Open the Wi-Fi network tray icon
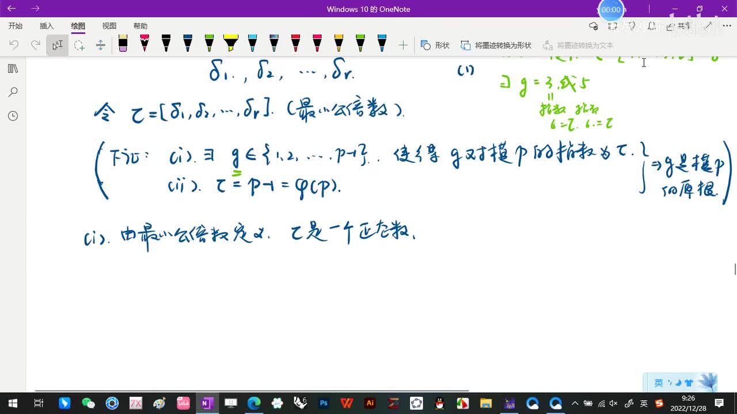This screenshot has height=414, width=737. pyautogui.click(x=601, y=403)
